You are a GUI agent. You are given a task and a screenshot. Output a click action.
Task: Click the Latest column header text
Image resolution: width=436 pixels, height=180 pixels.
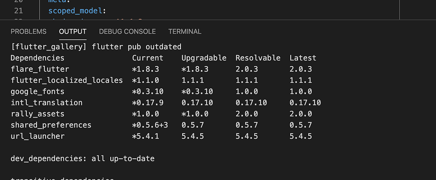303,58
